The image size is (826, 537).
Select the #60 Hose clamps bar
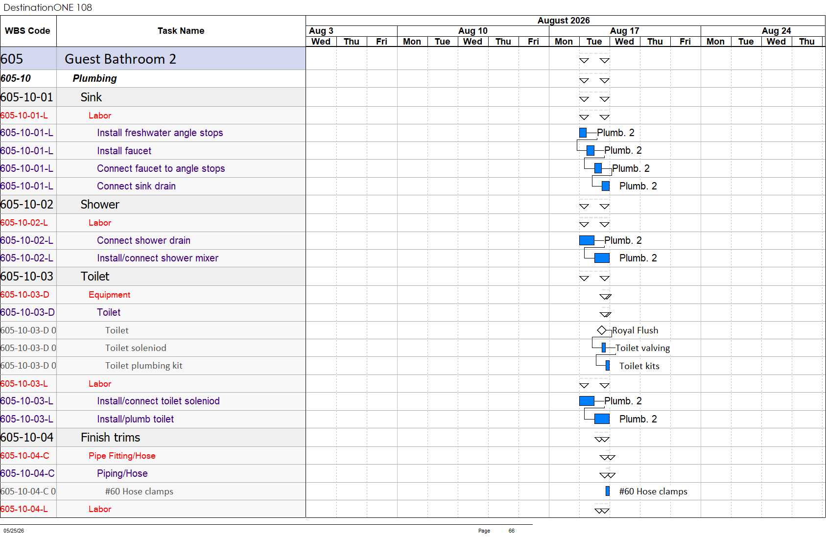[608, 491]
